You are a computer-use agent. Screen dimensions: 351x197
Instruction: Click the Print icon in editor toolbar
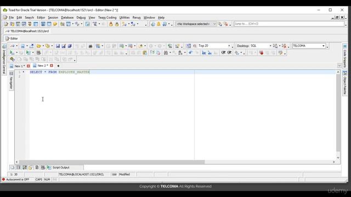[x=90, y=46]
